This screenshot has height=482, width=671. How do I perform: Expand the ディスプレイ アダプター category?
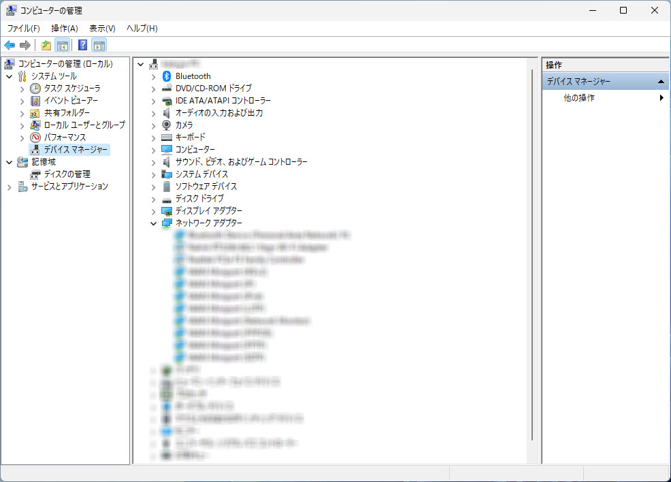point(153,211)
